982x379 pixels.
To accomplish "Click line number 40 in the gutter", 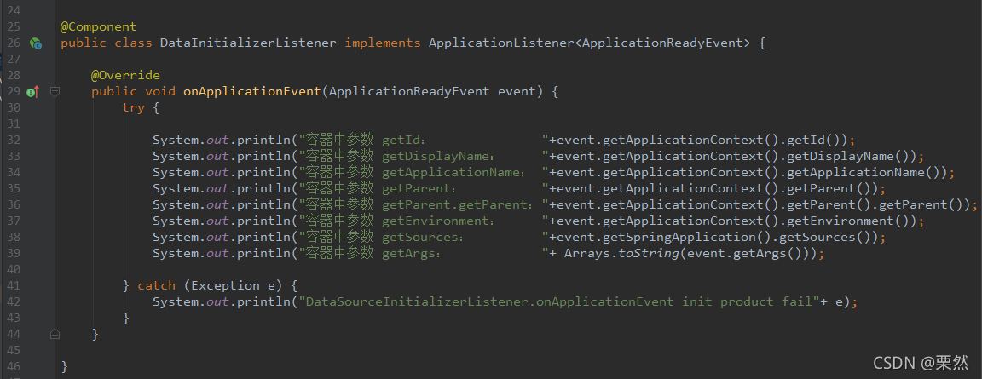I will pyautogui.click(x=13, y=269).
